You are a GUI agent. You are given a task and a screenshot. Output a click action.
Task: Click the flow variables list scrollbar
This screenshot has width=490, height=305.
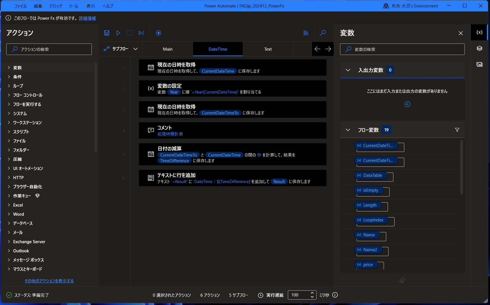pos(461,167)
